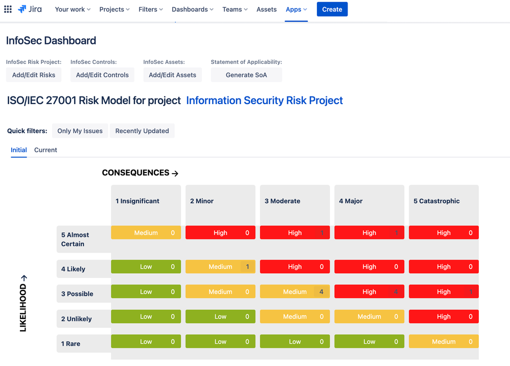
Task: Select the Initial tab
Action: [x=18, y=150]
